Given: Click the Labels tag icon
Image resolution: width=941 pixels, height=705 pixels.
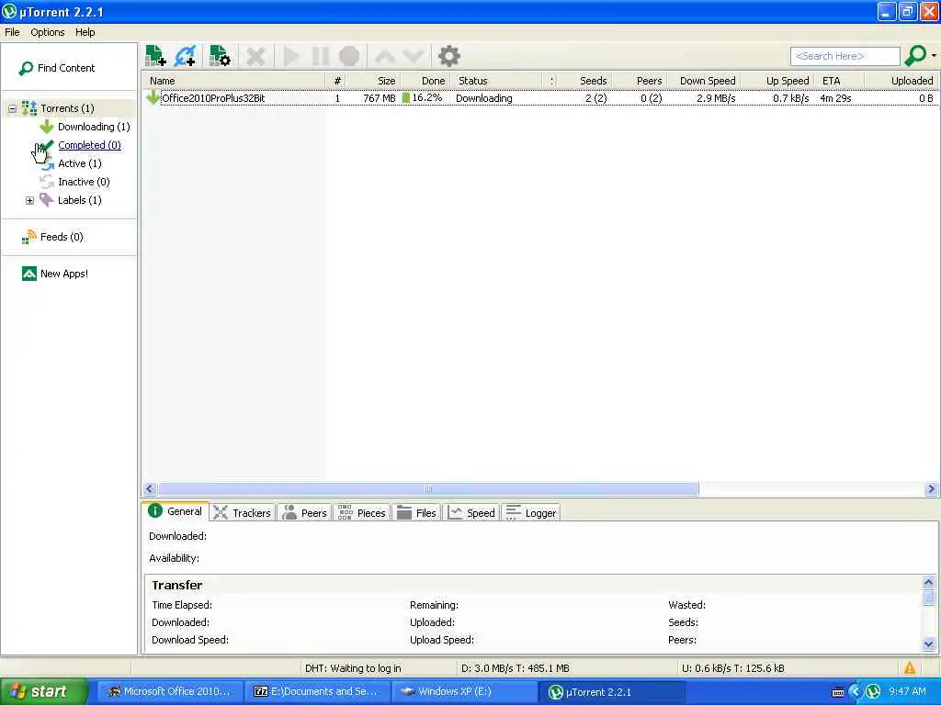Looking at the screenshot, I should pos(46,200).
